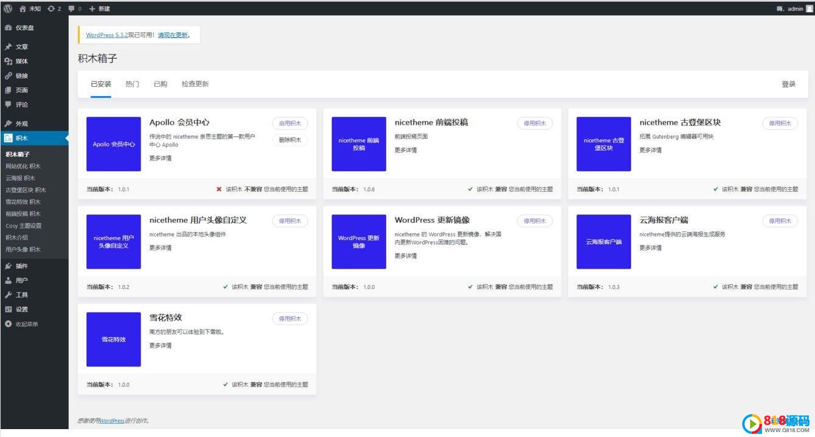Click the nicetheme 用户头像自定义 blue thumbnail

pyautogui.click(x=114, y=242)
